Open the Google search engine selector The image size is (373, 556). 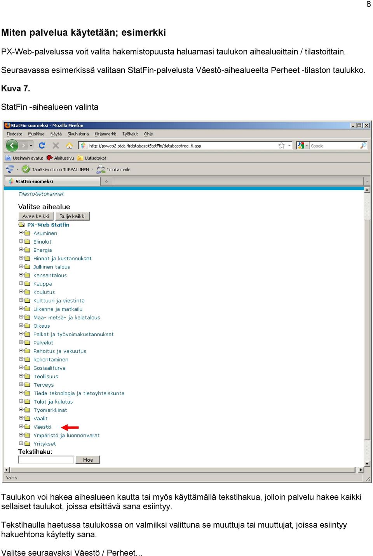click(302, 146)
